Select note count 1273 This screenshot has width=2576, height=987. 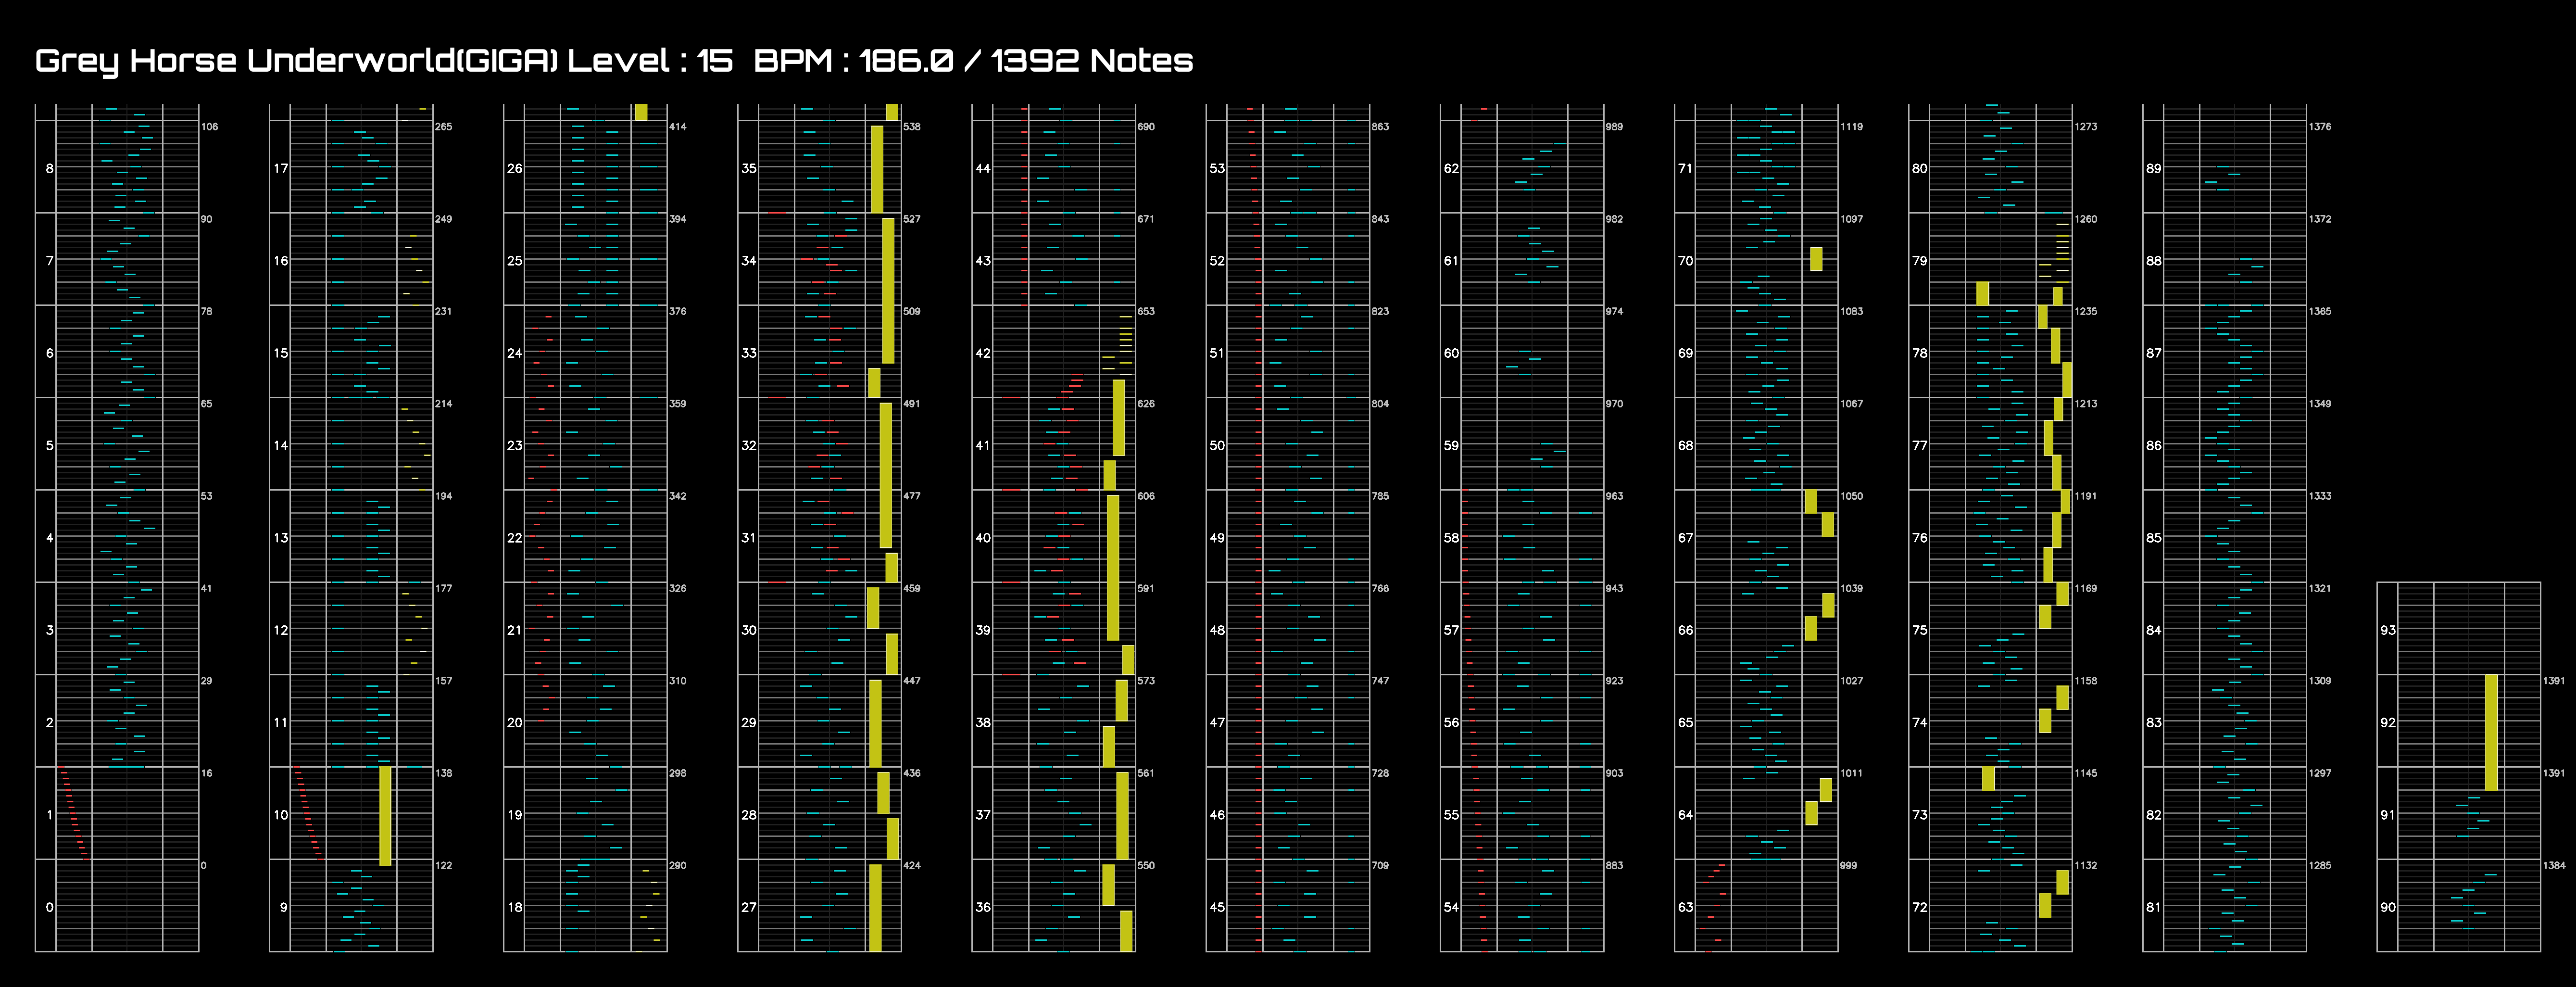pyautogui.click(x=2084, y=127)
